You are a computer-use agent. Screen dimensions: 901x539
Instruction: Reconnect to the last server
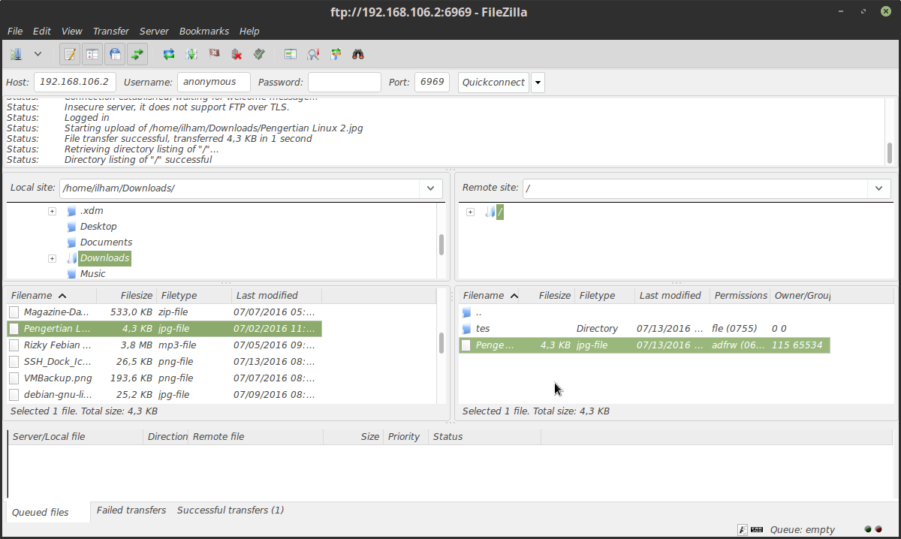pos(259,54)
